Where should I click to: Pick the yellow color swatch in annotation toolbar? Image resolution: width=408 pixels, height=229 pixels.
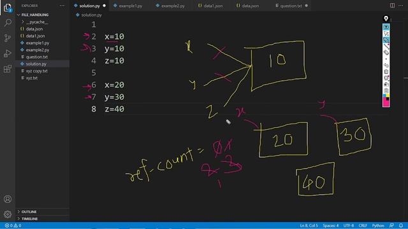[388, 95]
